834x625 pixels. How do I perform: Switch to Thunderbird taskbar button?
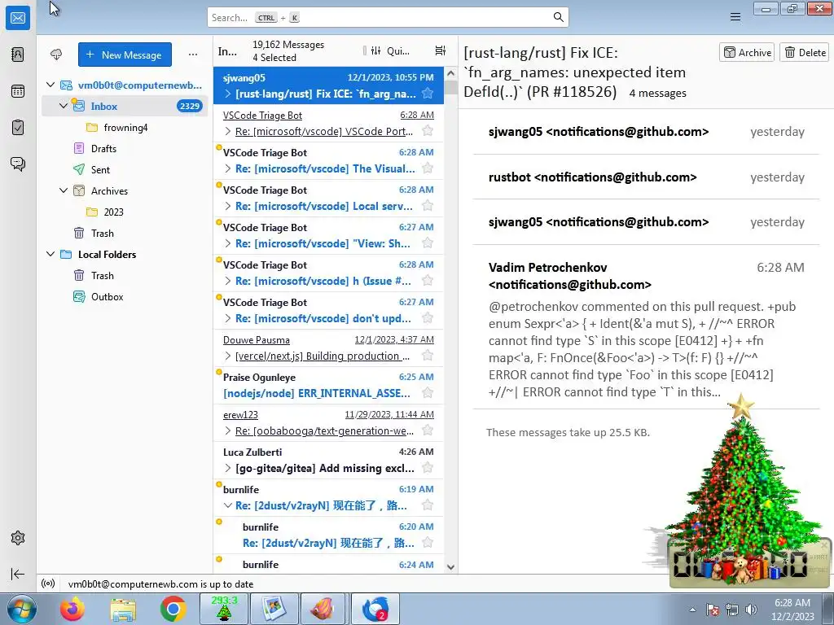click(x=375, y=609)
